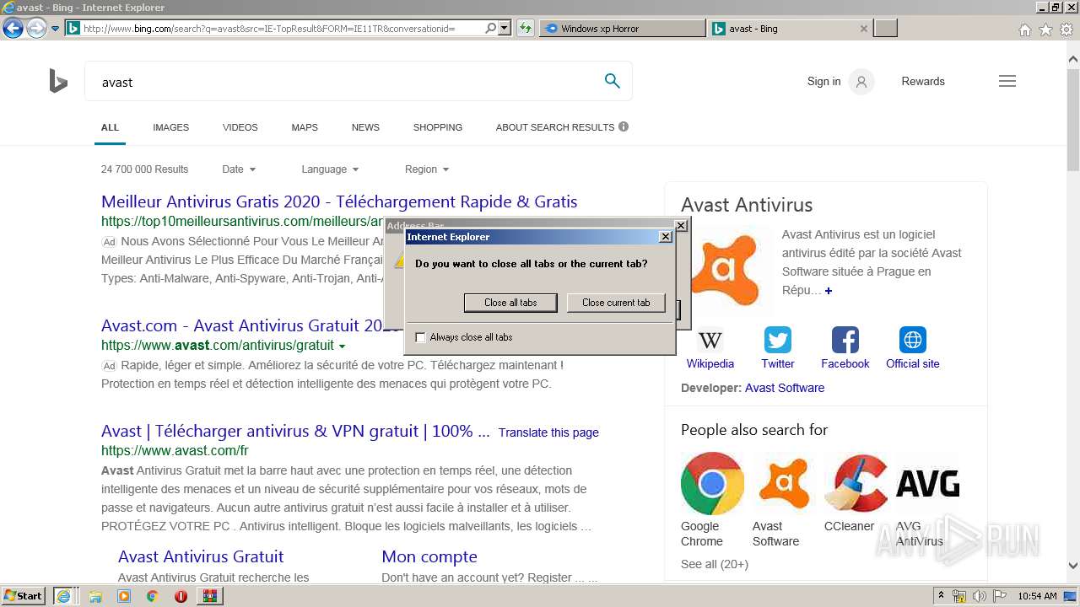1080x607 pixels.
Task: Open the media player taskbar icon
Action: point(124,596)
